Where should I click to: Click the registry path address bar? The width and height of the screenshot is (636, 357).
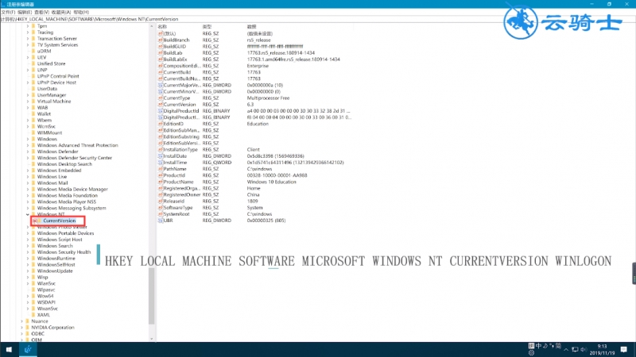coord(318,19)
